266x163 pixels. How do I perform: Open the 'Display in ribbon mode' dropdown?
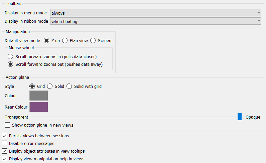click(155, 21)
